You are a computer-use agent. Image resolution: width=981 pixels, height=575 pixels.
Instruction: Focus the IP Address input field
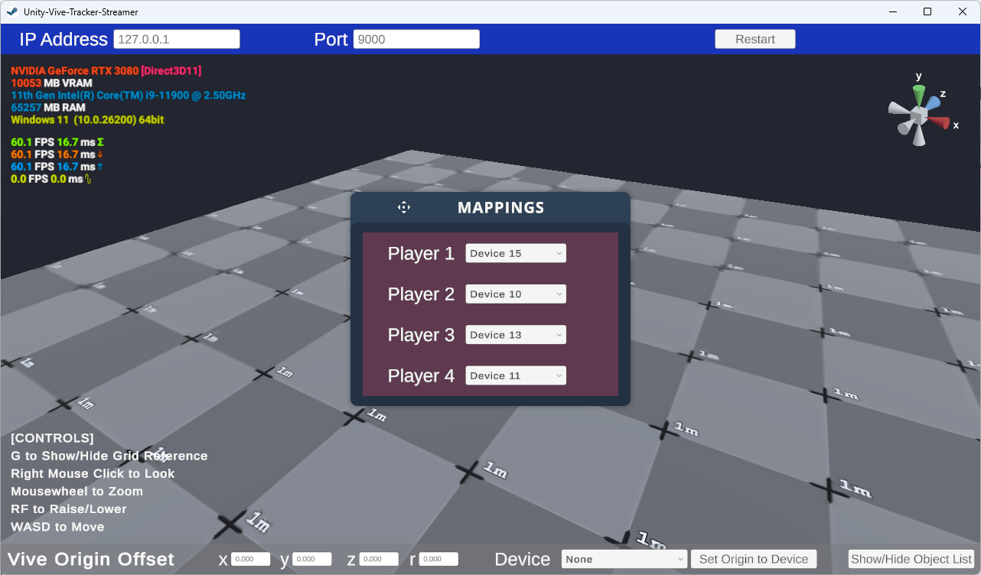pyautogui.click(x=177, y=39)
